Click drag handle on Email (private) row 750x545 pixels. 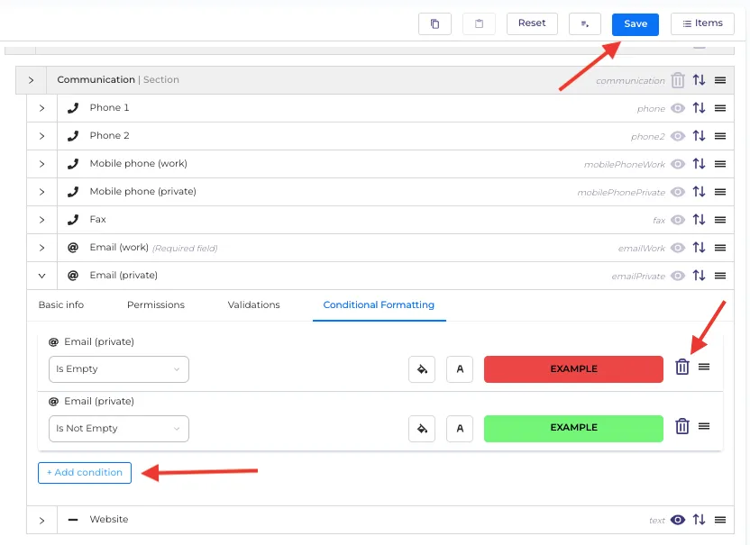click(x=720, y=276)
